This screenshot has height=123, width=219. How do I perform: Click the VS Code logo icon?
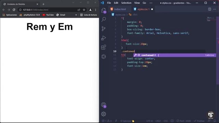coord(102,3)
